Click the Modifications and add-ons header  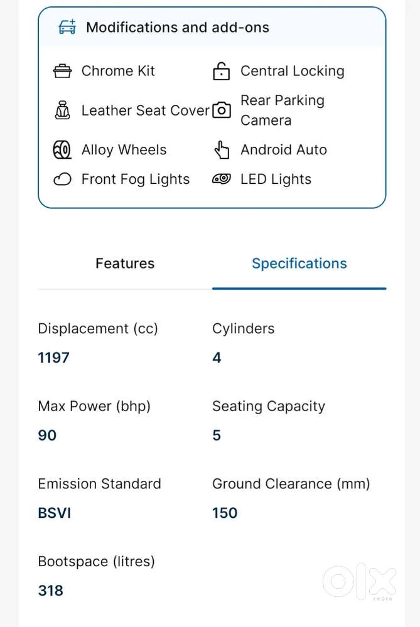click(178, 27)
